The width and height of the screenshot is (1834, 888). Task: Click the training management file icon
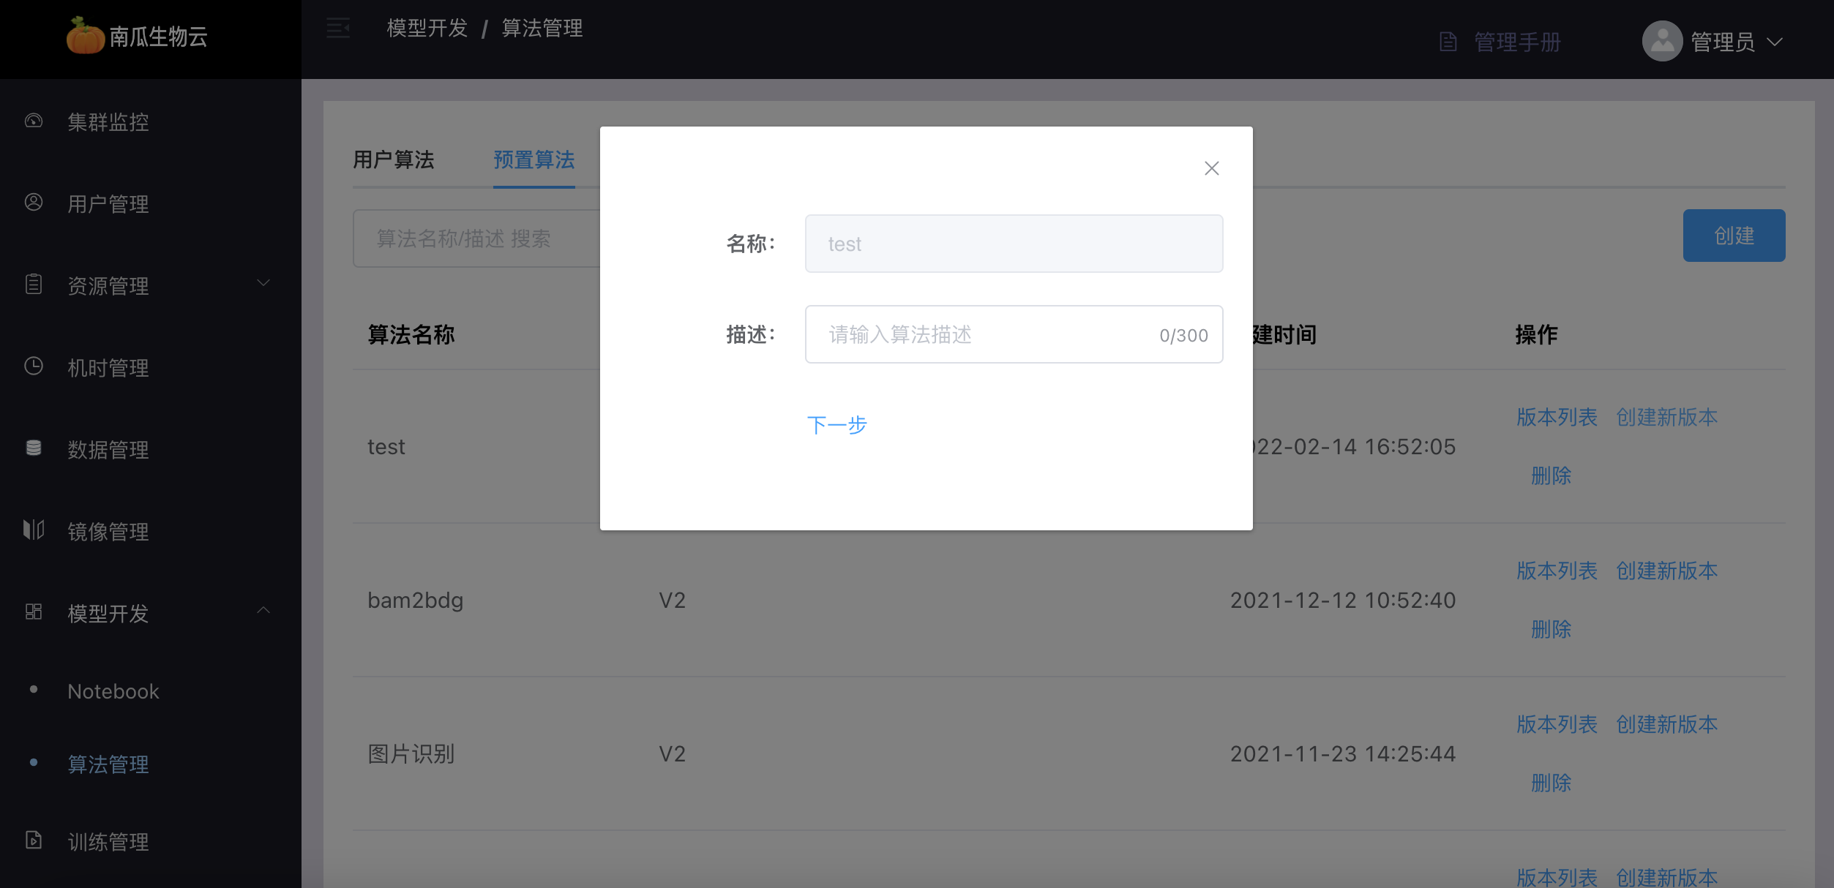(34, 840)
